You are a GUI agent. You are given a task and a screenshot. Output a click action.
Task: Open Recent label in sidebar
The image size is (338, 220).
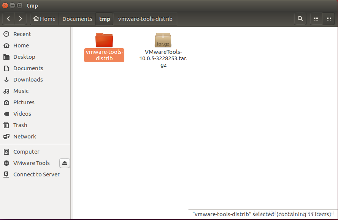[22, 34]
